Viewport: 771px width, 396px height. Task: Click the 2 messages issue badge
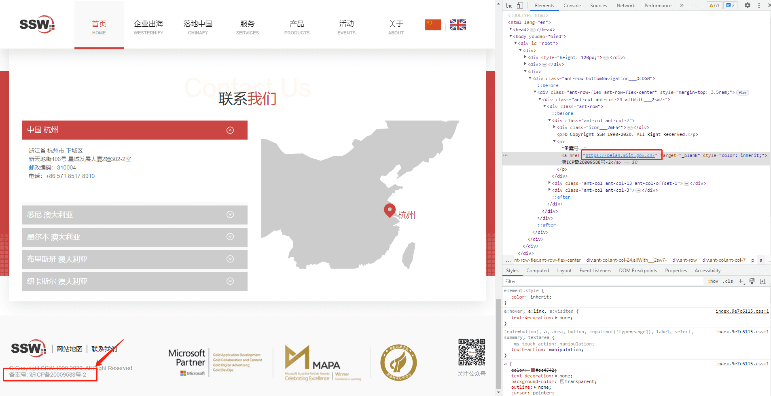pos(731,6)
